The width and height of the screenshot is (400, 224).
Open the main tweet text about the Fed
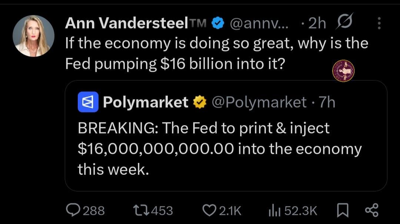tap(216, 54)
